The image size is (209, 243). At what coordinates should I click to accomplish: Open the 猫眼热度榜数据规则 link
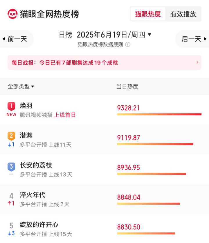coord(100,45)
